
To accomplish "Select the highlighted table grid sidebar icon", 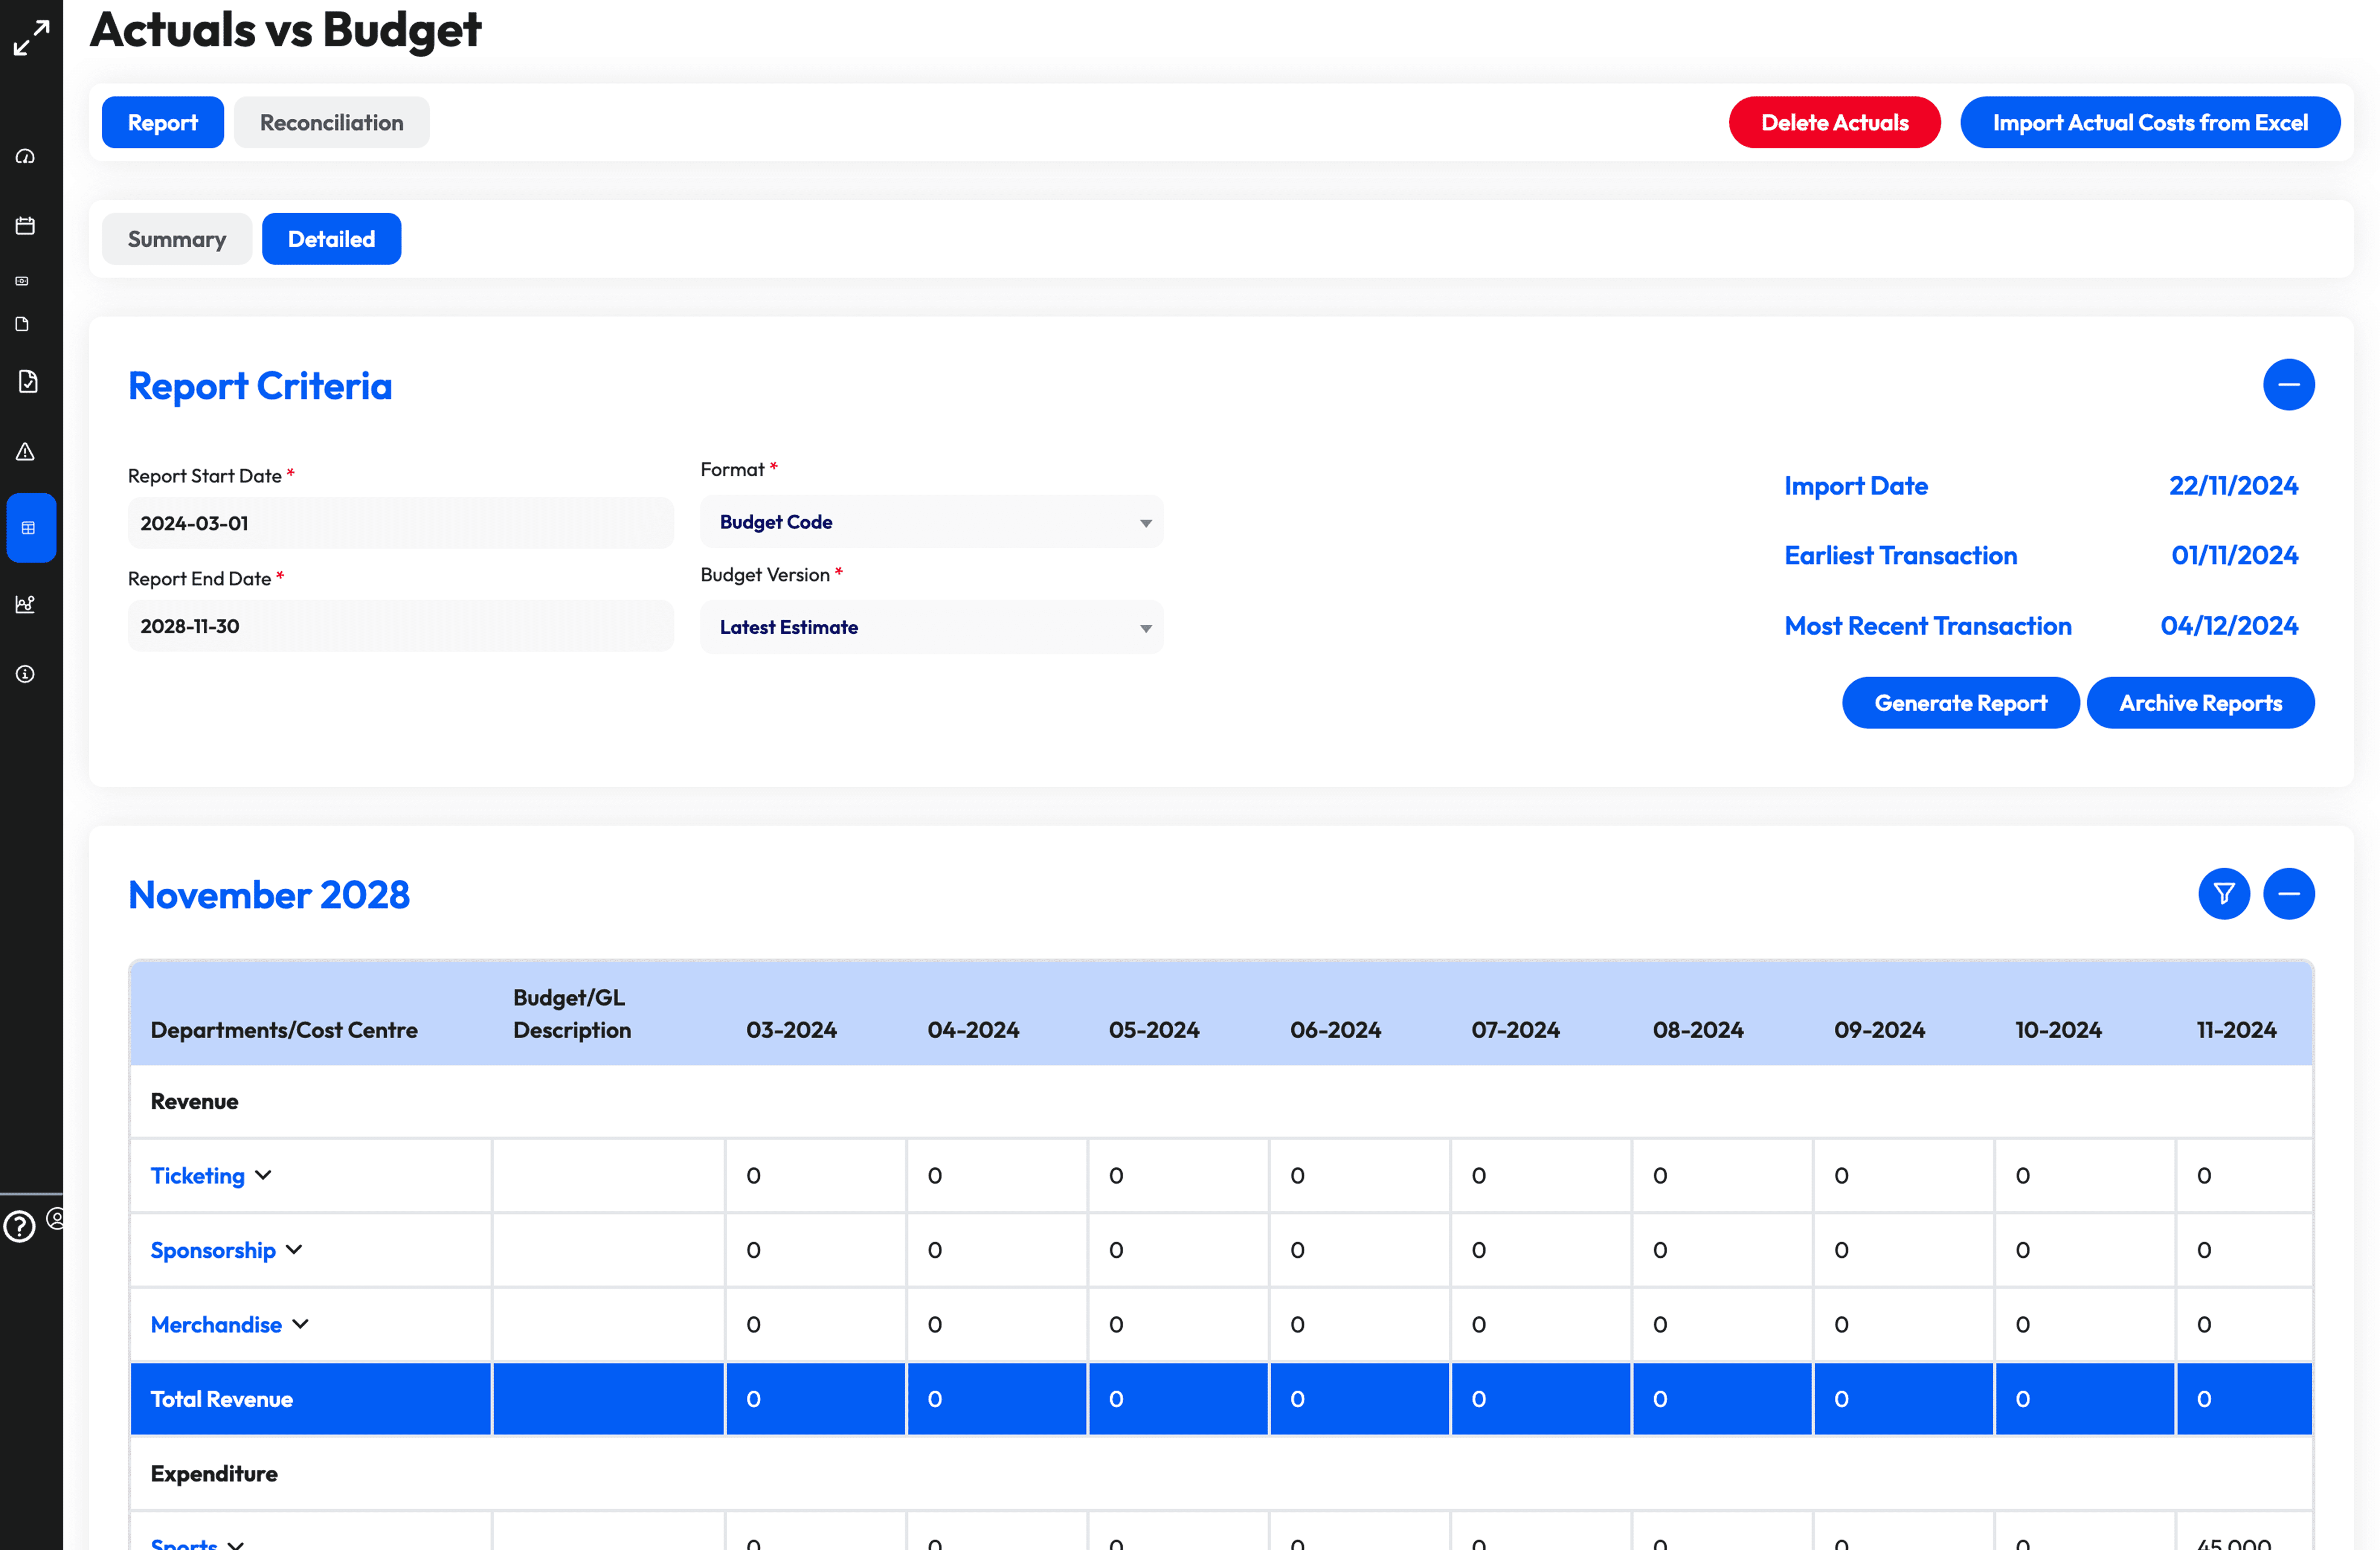I will pos(30,528).
